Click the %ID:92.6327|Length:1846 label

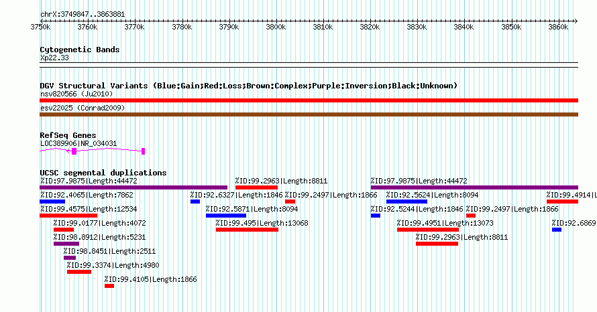coord(236,196)
